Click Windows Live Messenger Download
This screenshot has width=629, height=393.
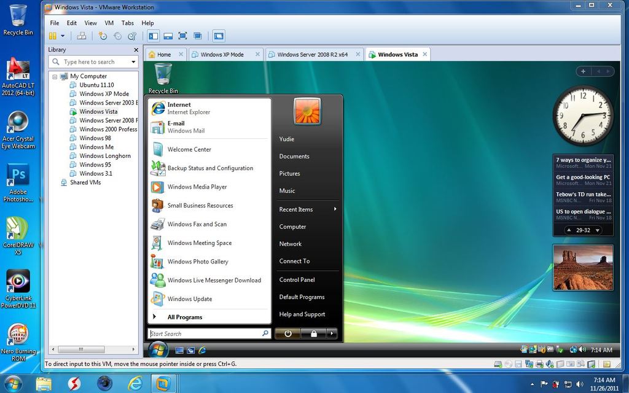tap(209, 280)
